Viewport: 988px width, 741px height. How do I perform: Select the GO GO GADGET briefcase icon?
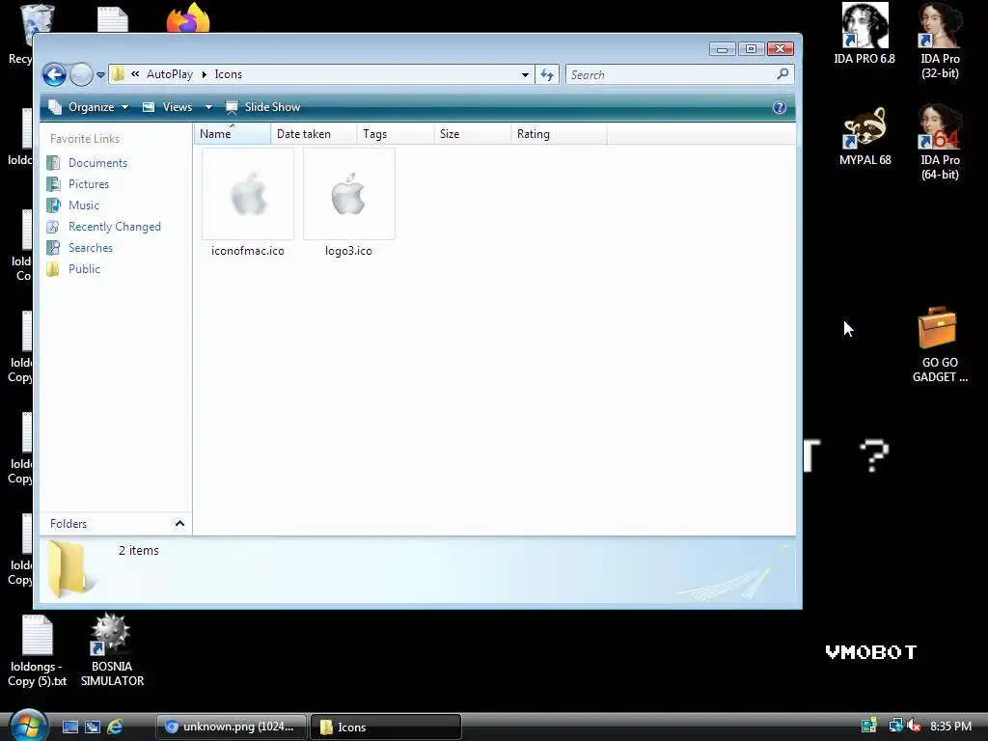click(939, 344)
